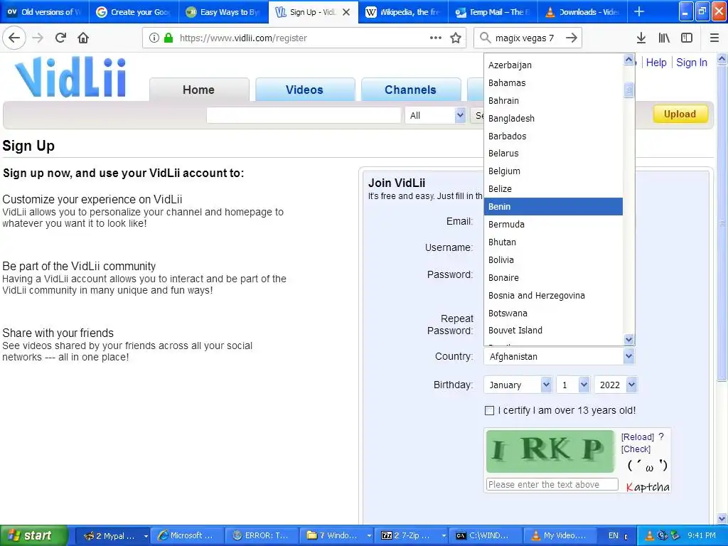Expand the 7 Windo... taskbar group arrow
Viewport: 728px width, 546px height.
(369, 536)
